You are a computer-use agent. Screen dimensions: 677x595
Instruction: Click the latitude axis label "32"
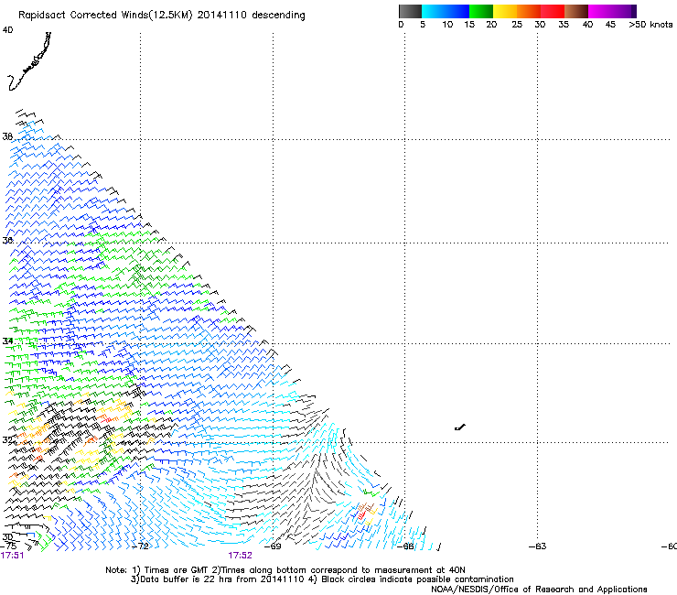coord(7,440)
